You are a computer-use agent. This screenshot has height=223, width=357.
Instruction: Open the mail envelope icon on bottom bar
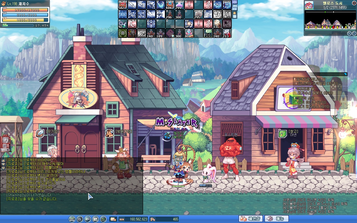(113, 219)
